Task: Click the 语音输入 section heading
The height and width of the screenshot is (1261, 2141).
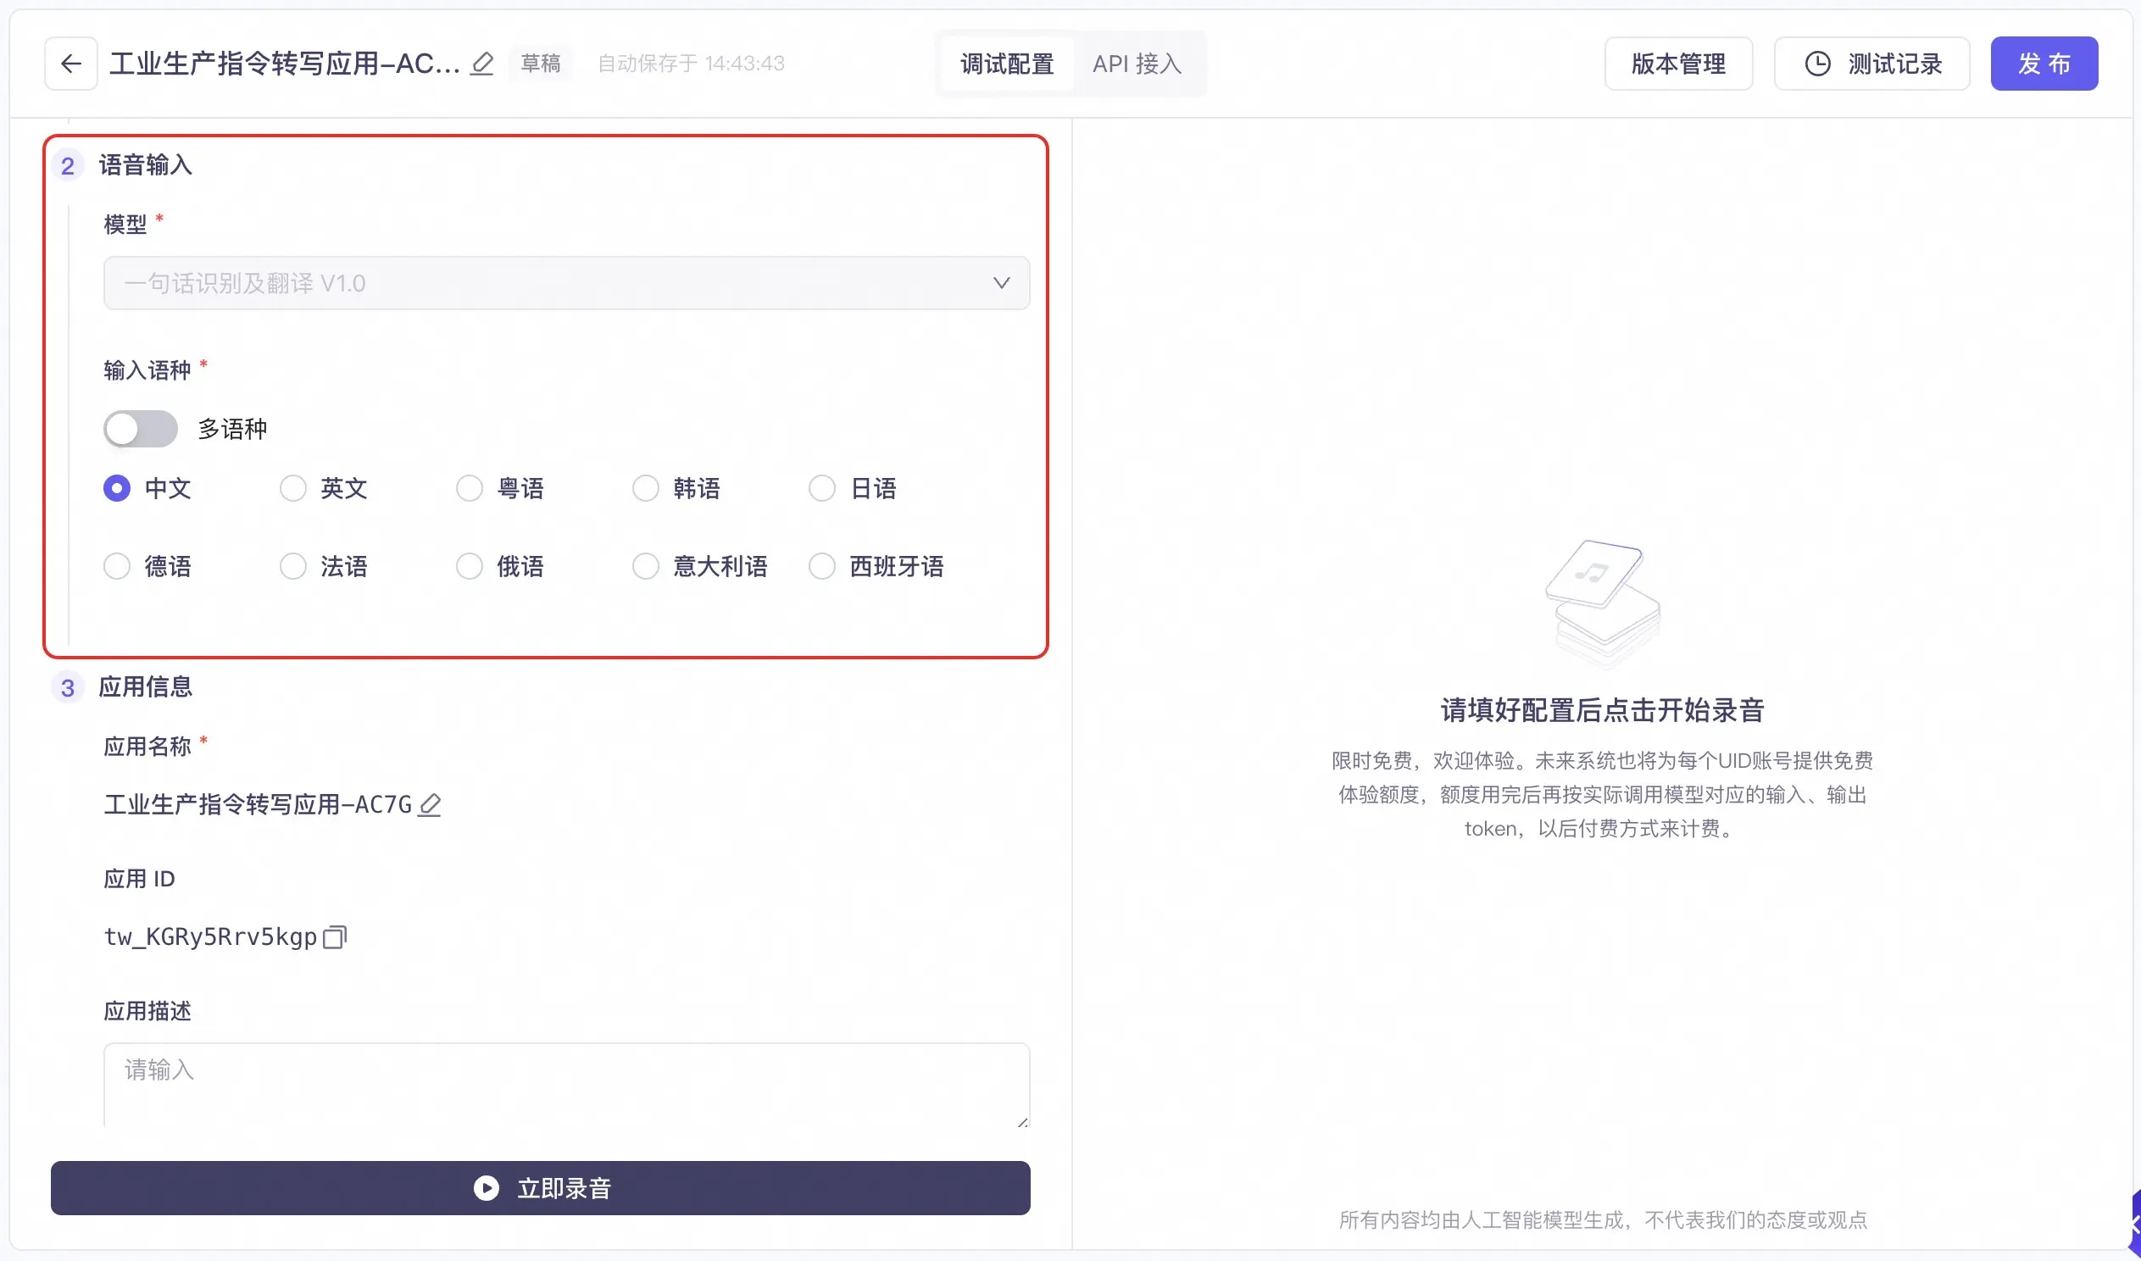Action: tap(145, 165)
